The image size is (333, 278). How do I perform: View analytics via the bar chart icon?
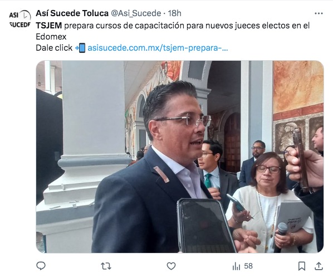[x=236, y=266]
